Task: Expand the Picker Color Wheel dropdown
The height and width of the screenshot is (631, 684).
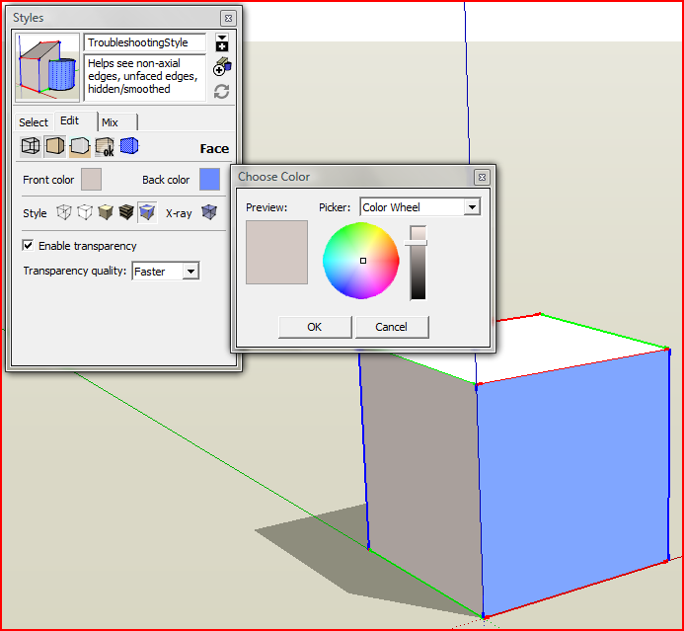Action: point(471,207)
